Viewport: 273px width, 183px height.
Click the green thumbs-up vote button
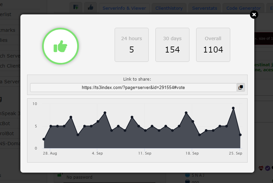(x=60, y=46)
